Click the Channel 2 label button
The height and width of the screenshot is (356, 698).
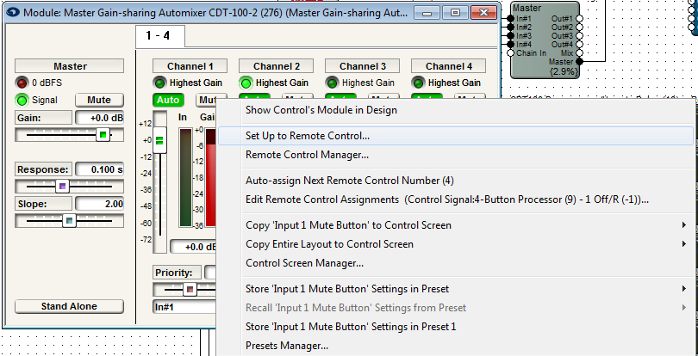tap(276, 66)
